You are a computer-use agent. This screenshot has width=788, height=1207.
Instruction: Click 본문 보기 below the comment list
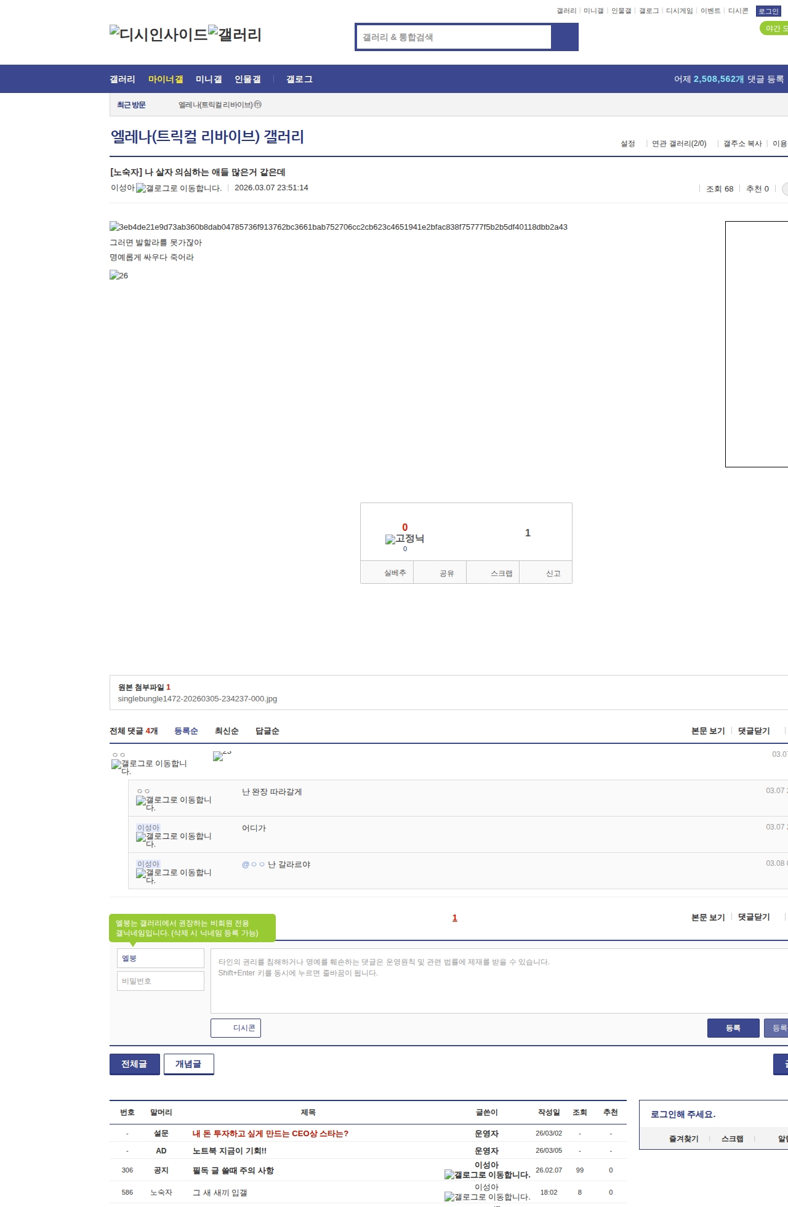click(708, 918)
